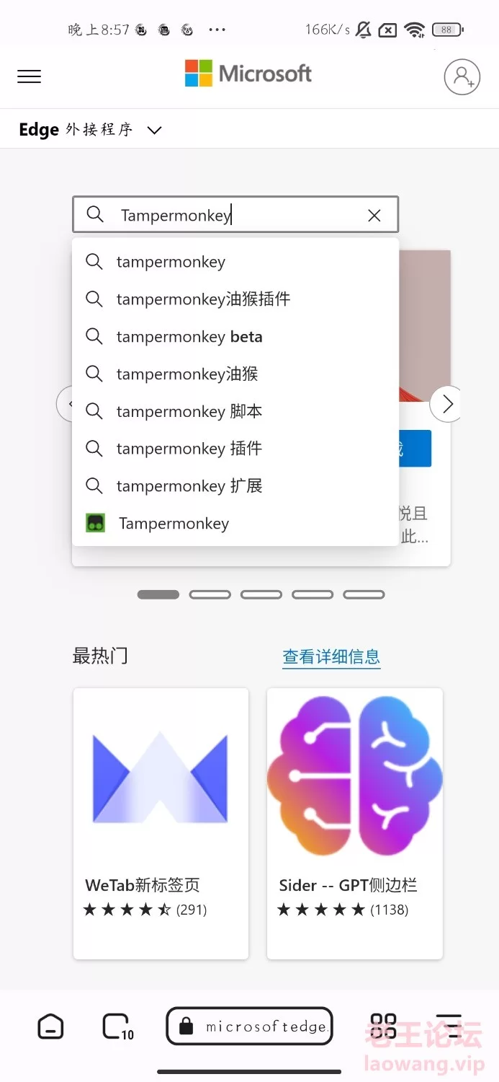The image size is (499, 1082).
Task: Open the hamburger navigation menu
Action: pos(30,76)
